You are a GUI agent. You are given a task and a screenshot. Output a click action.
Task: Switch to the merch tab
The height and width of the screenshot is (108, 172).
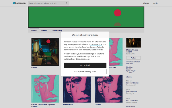coord(44,31)
